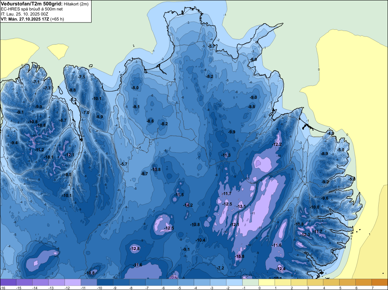Screen dimensions: 388x290
Task: Click the '-11.3' temperature value
Action: click(x=226, y=155)
